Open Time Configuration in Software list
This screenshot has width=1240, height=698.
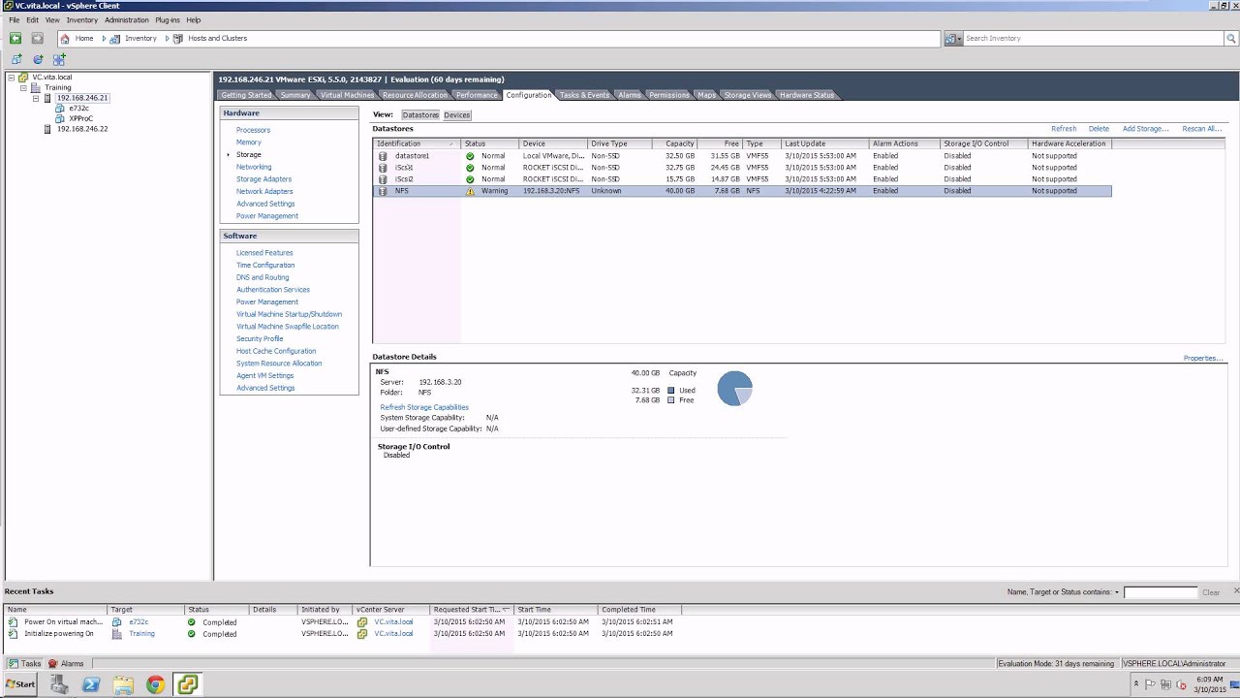coord(265,265)
